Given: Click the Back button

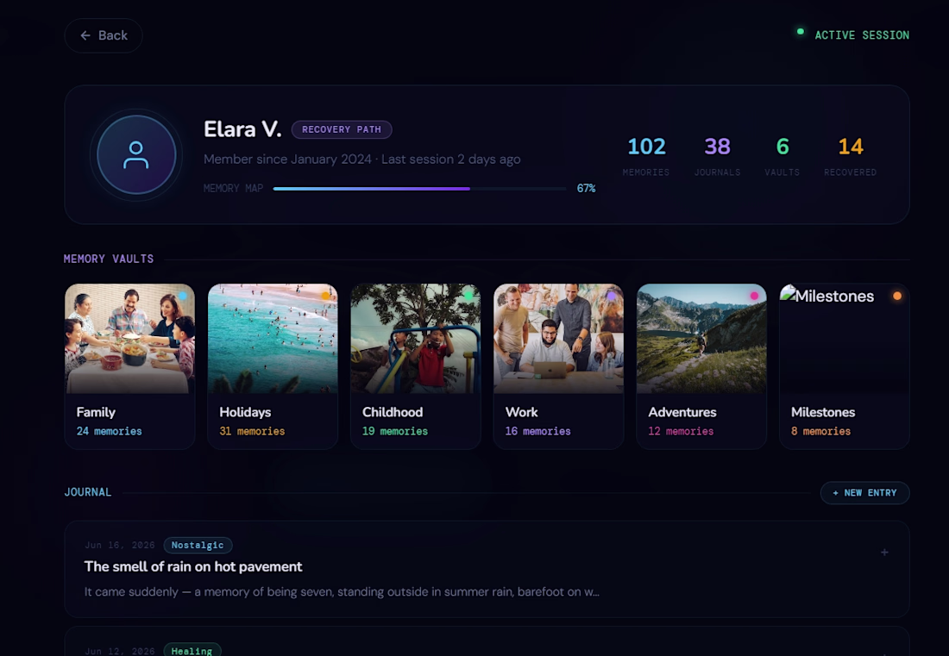Looking at the screenshot, I should pyautogui.click(x=104, y=35).
